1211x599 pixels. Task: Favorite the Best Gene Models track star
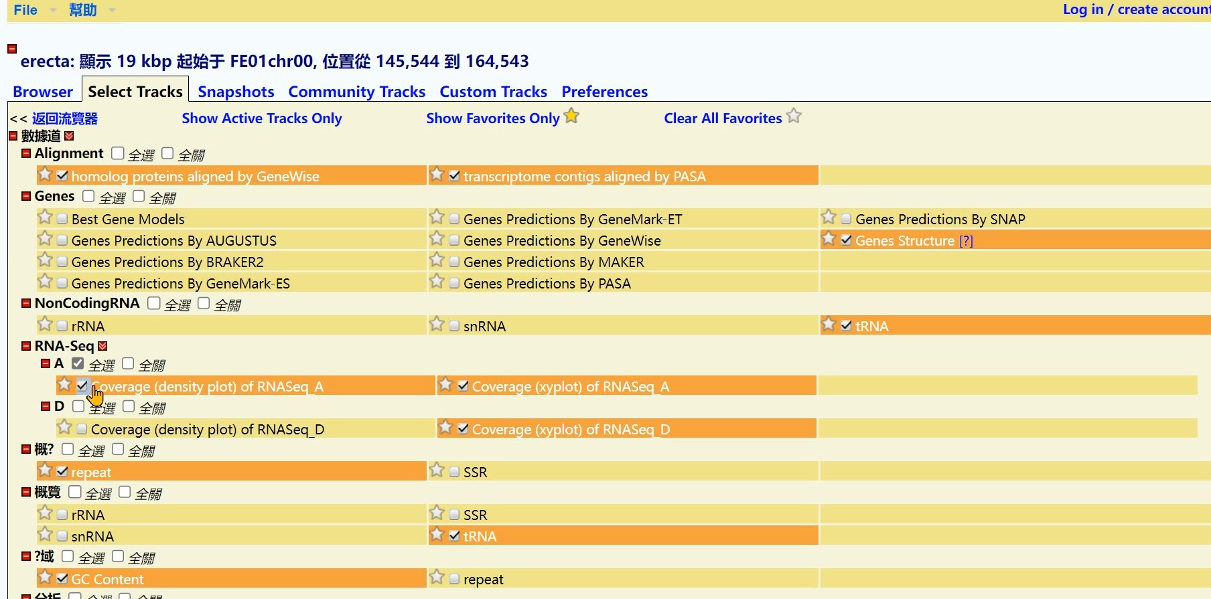click(x=45, y=218)
